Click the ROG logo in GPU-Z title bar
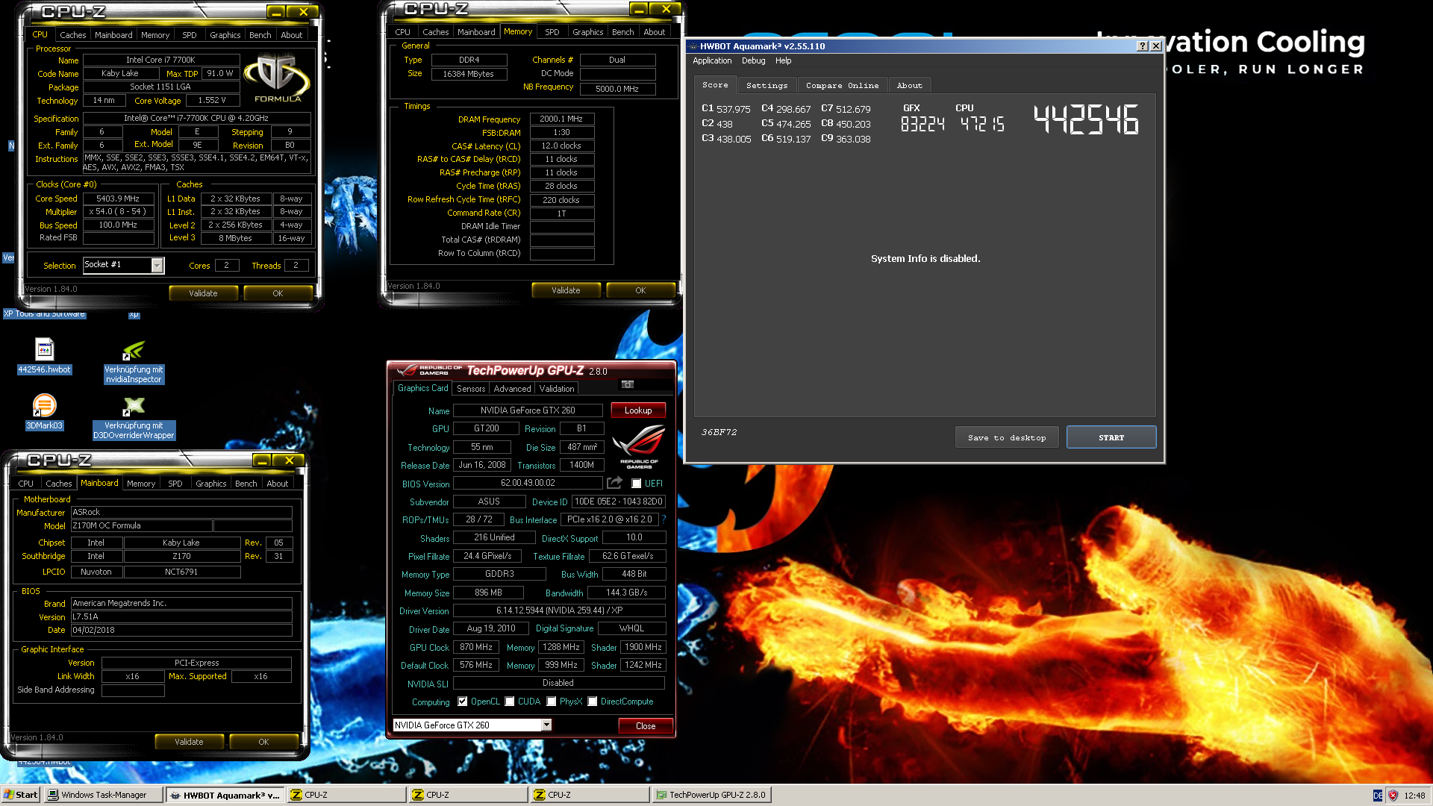Image resolution: width=1433 pixels, height=806 pixels. (x=428, y=370)
